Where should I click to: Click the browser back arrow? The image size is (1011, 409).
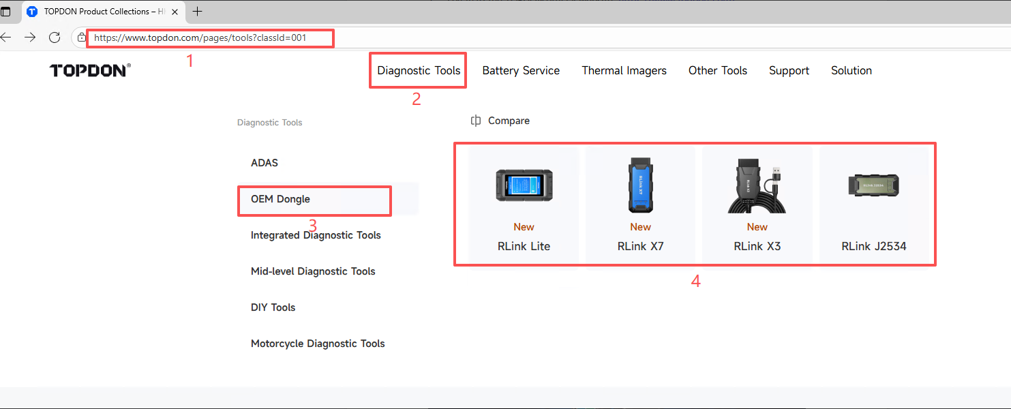coord(6,37)
